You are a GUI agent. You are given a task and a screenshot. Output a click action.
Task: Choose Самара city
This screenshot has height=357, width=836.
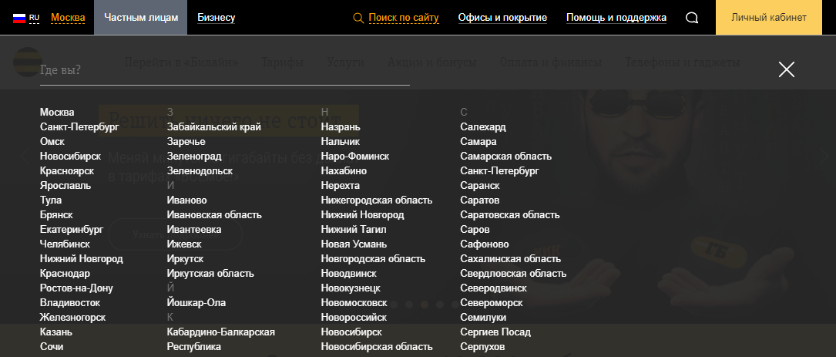click(x=478, y=141)
